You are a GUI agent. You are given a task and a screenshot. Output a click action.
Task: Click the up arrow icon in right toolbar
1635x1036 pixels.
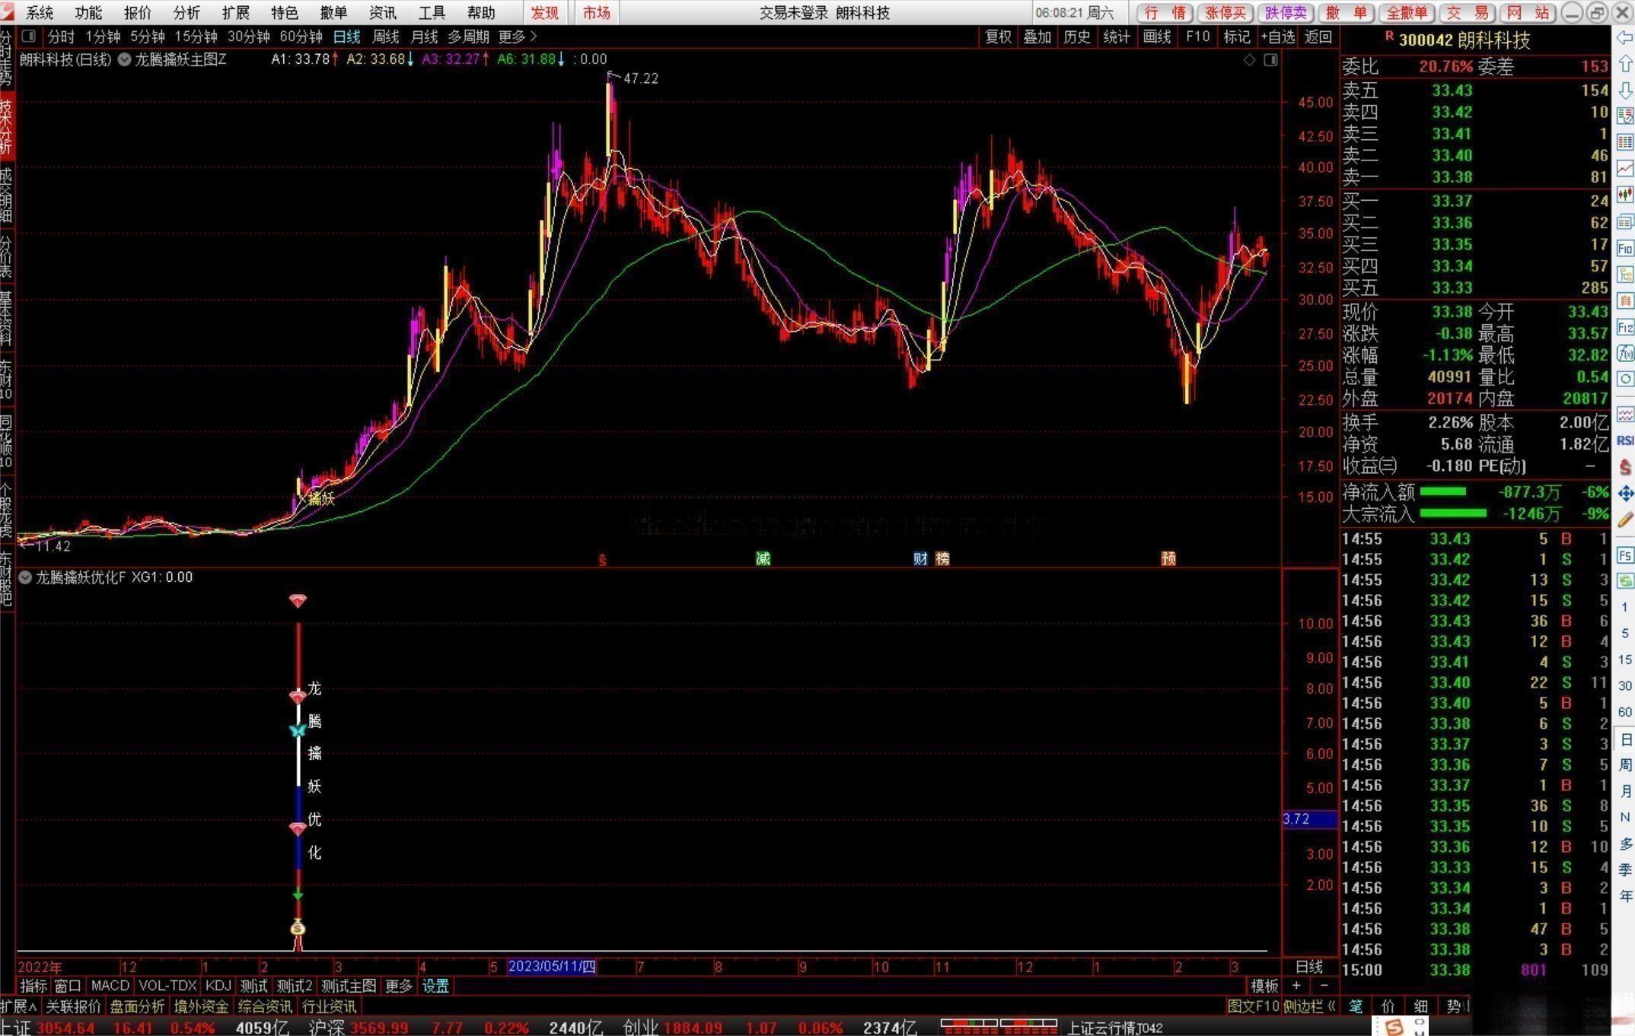pos(1625,64)
